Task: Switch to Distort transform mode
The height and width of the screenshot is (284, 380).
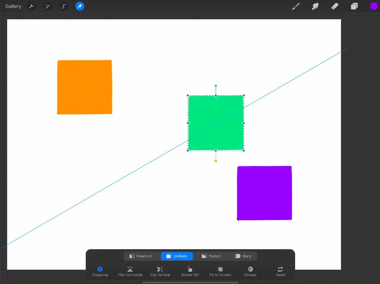Action: pyautogui.click(x=211, y=256)
